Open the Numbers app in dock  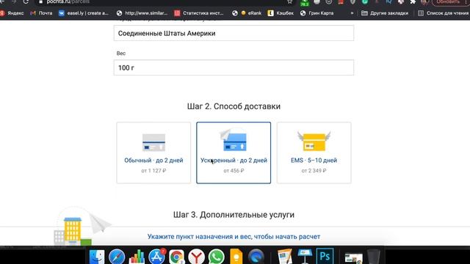tap(137, 257)
